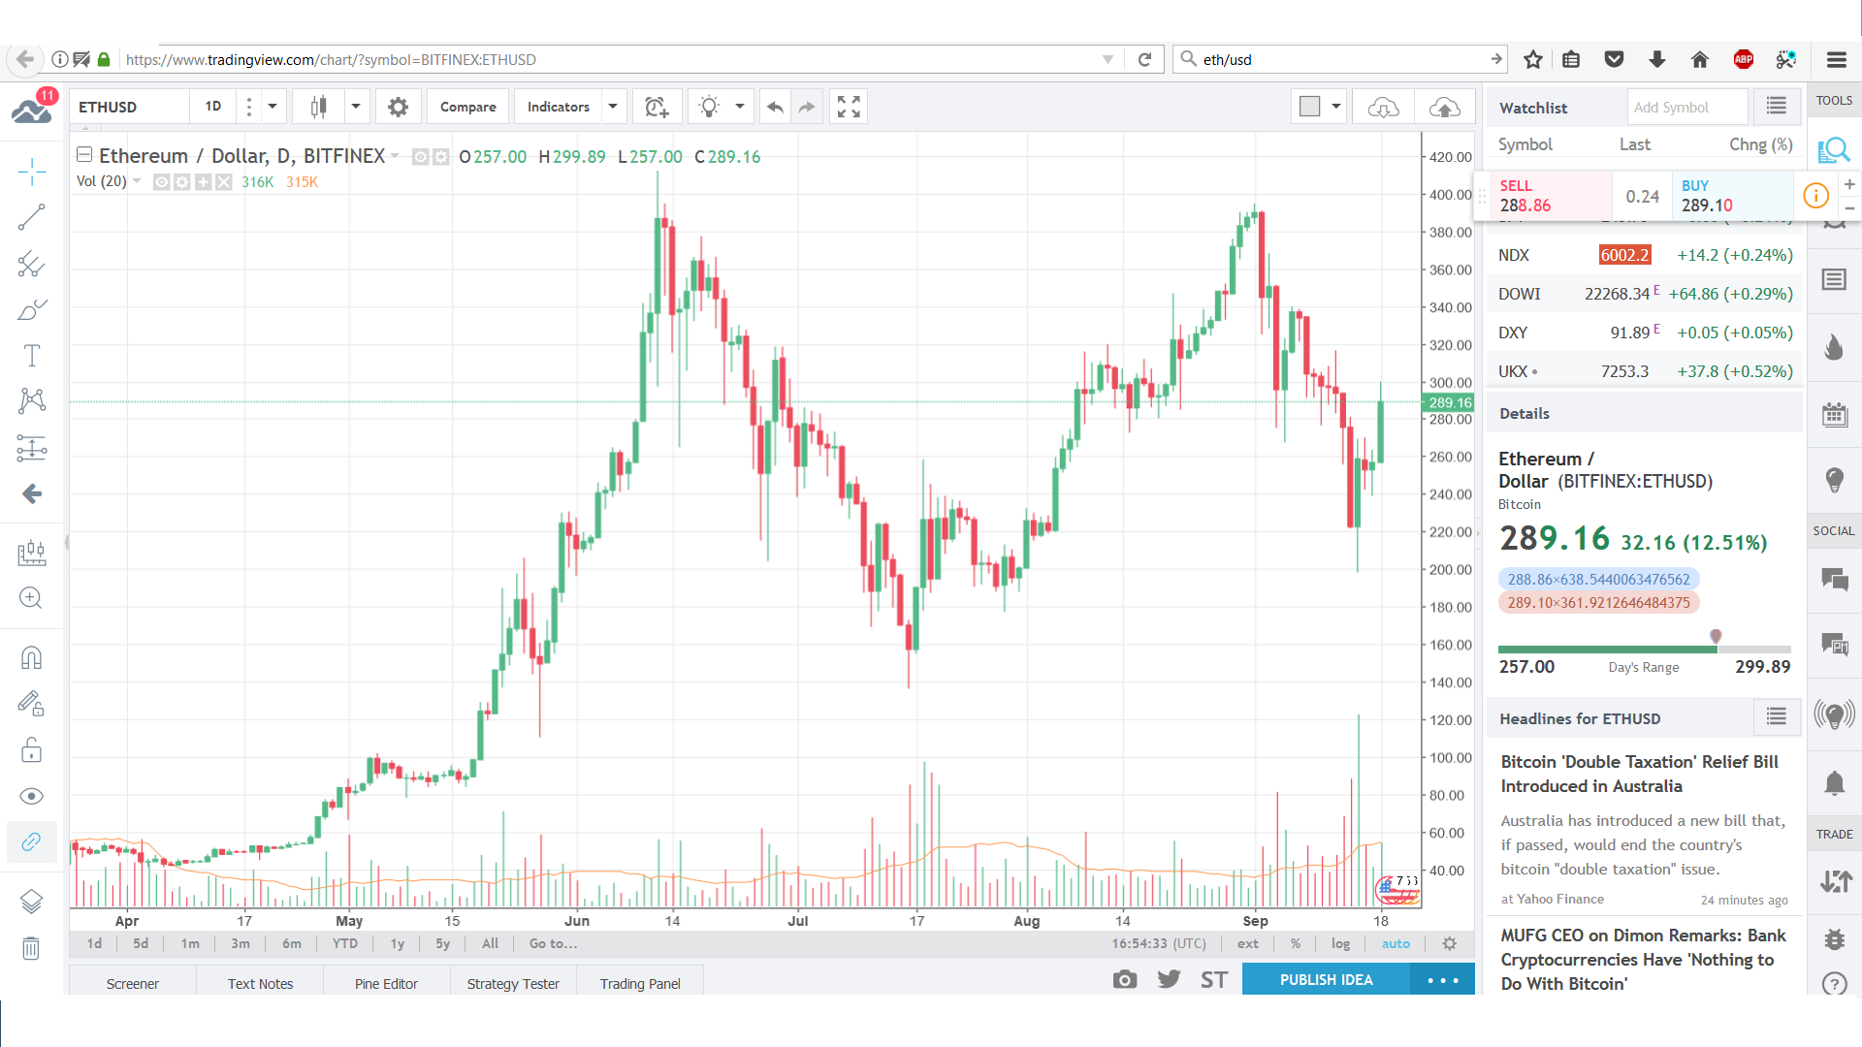1862x1047 pixels.
Task: Open the Headlines list menu icon
Action: pyautogui.click(x=1777, y=717)
